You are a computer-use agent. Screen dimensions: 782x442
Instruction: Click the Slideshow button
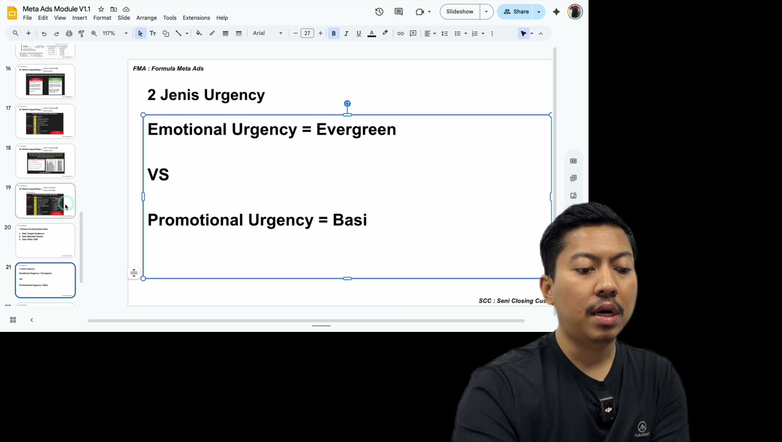pyautogui.click(x=460, y=12)
